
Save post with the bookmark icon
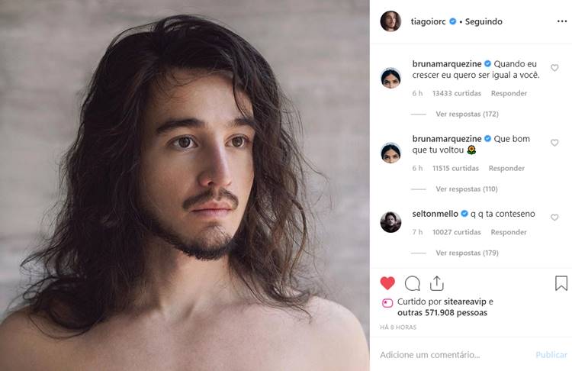(561, 283)
